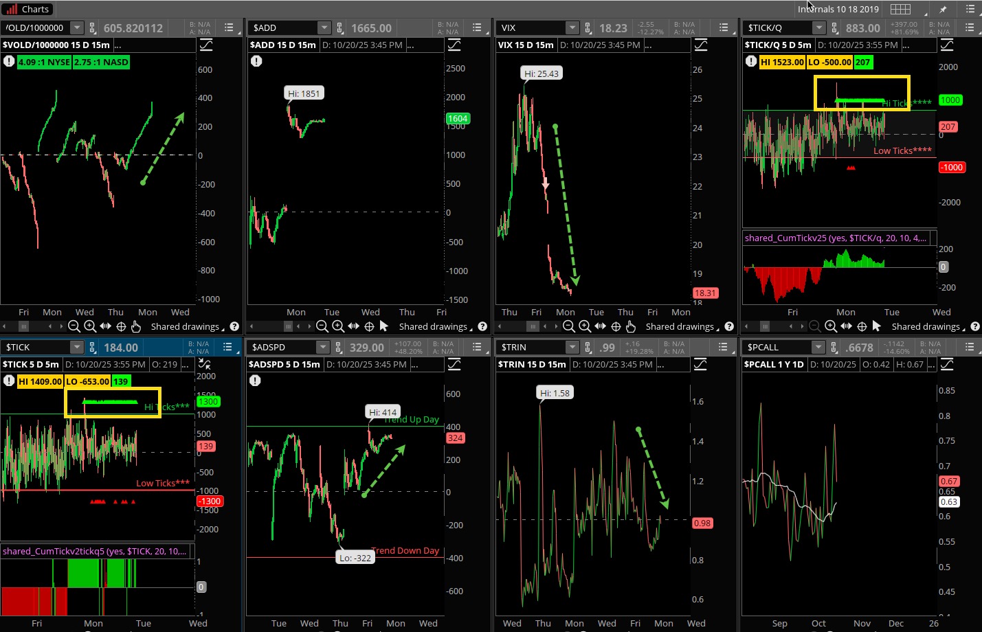This screenshot has width=982, height=632.
Task: Expand the $ADD symbol dropdown
Action: (x=324, y=28)
